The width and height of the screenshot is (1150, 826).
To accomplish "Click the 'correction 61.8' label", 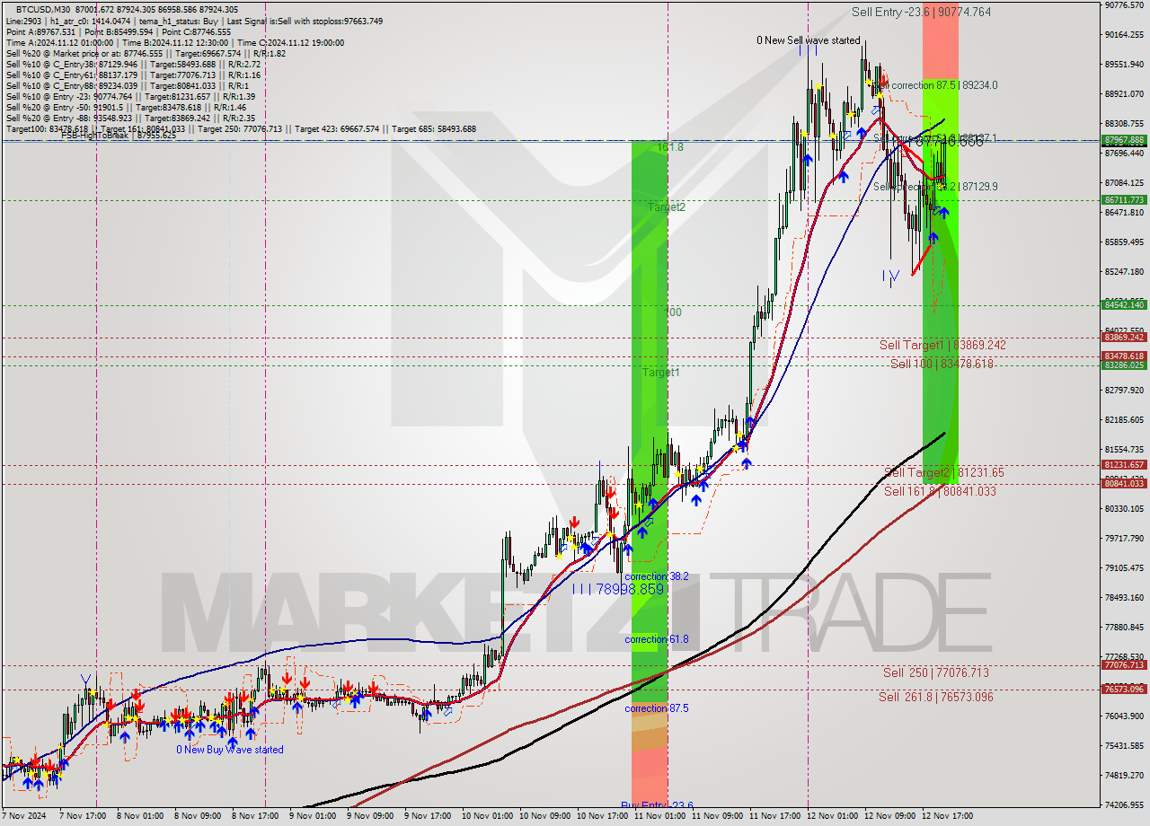I will (657, 639).
